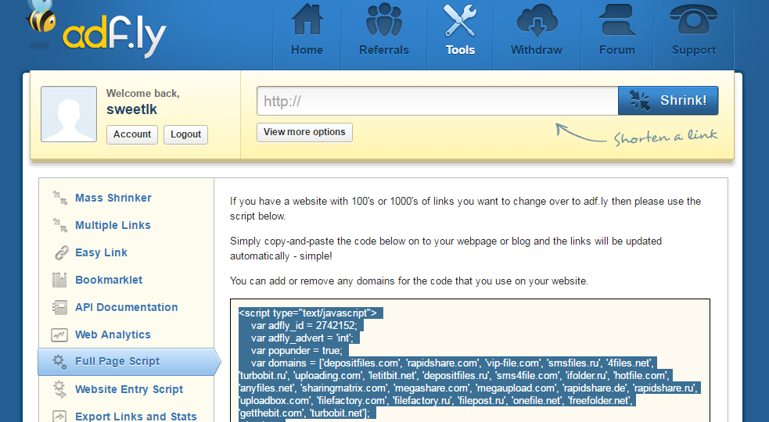Go to Forum nav label
The image size is (769, 422).
[617, 50]
